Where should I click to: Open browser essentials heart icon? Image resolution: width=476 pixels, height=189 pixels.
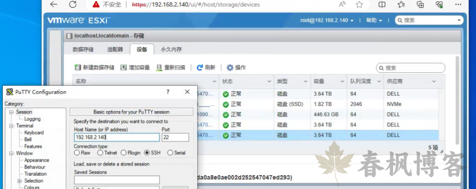pyautogui.click(x=439, y=5)
